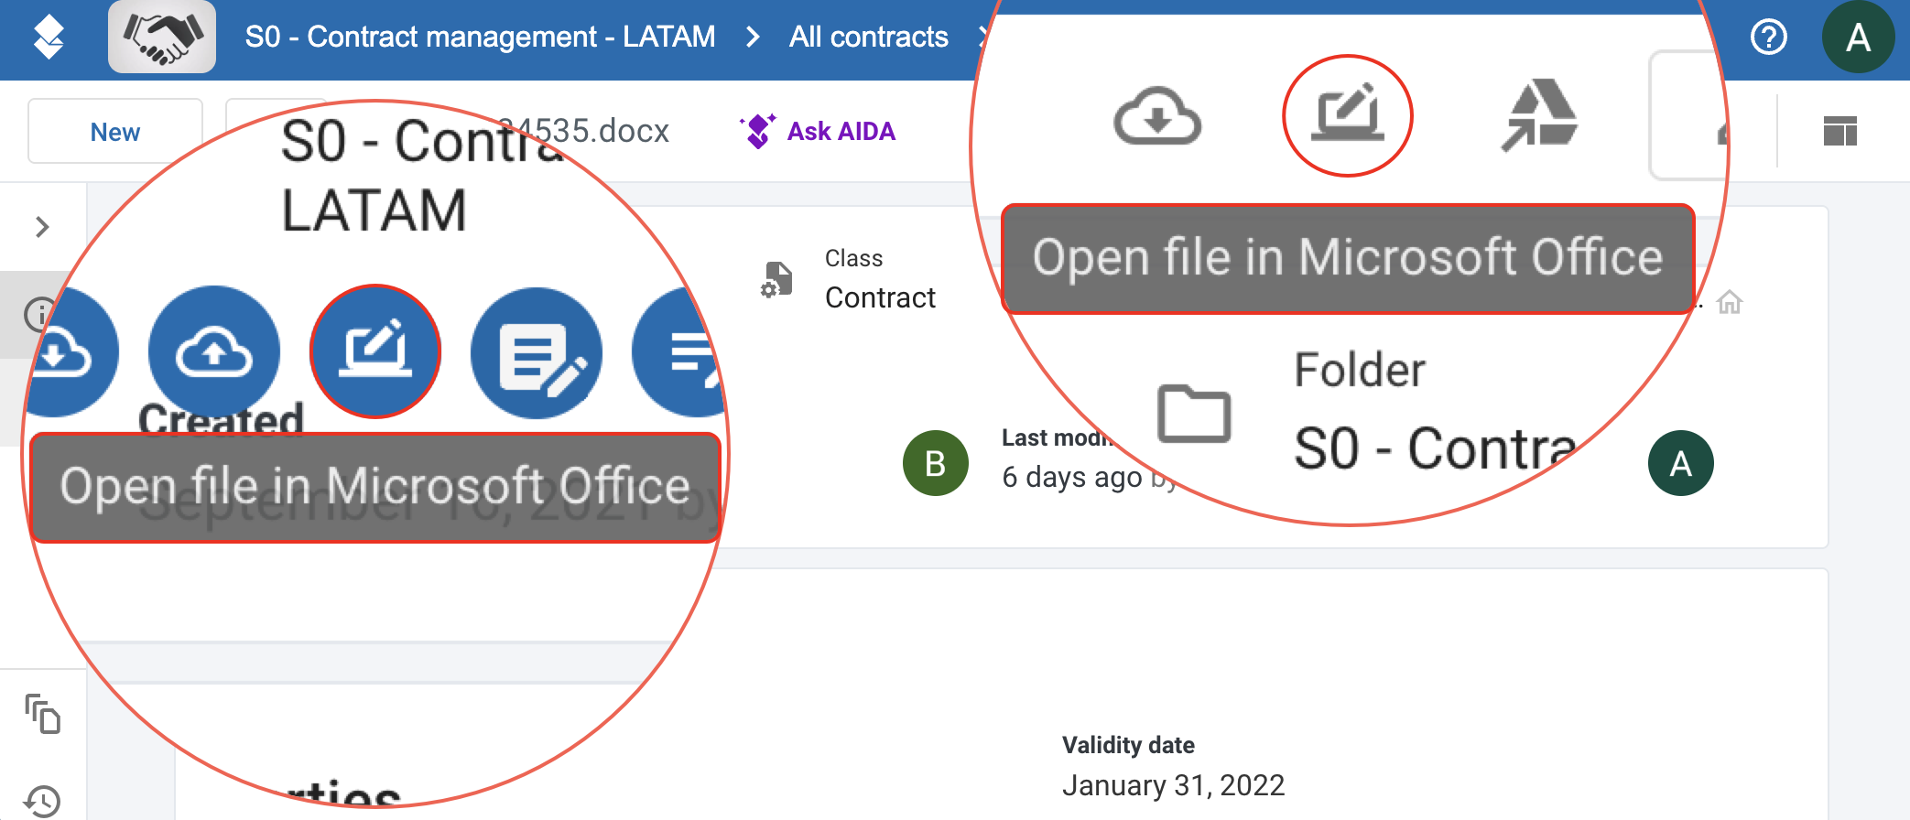
Task: Click the January 31, 2022 validity date
Action: click(1173, 785)
